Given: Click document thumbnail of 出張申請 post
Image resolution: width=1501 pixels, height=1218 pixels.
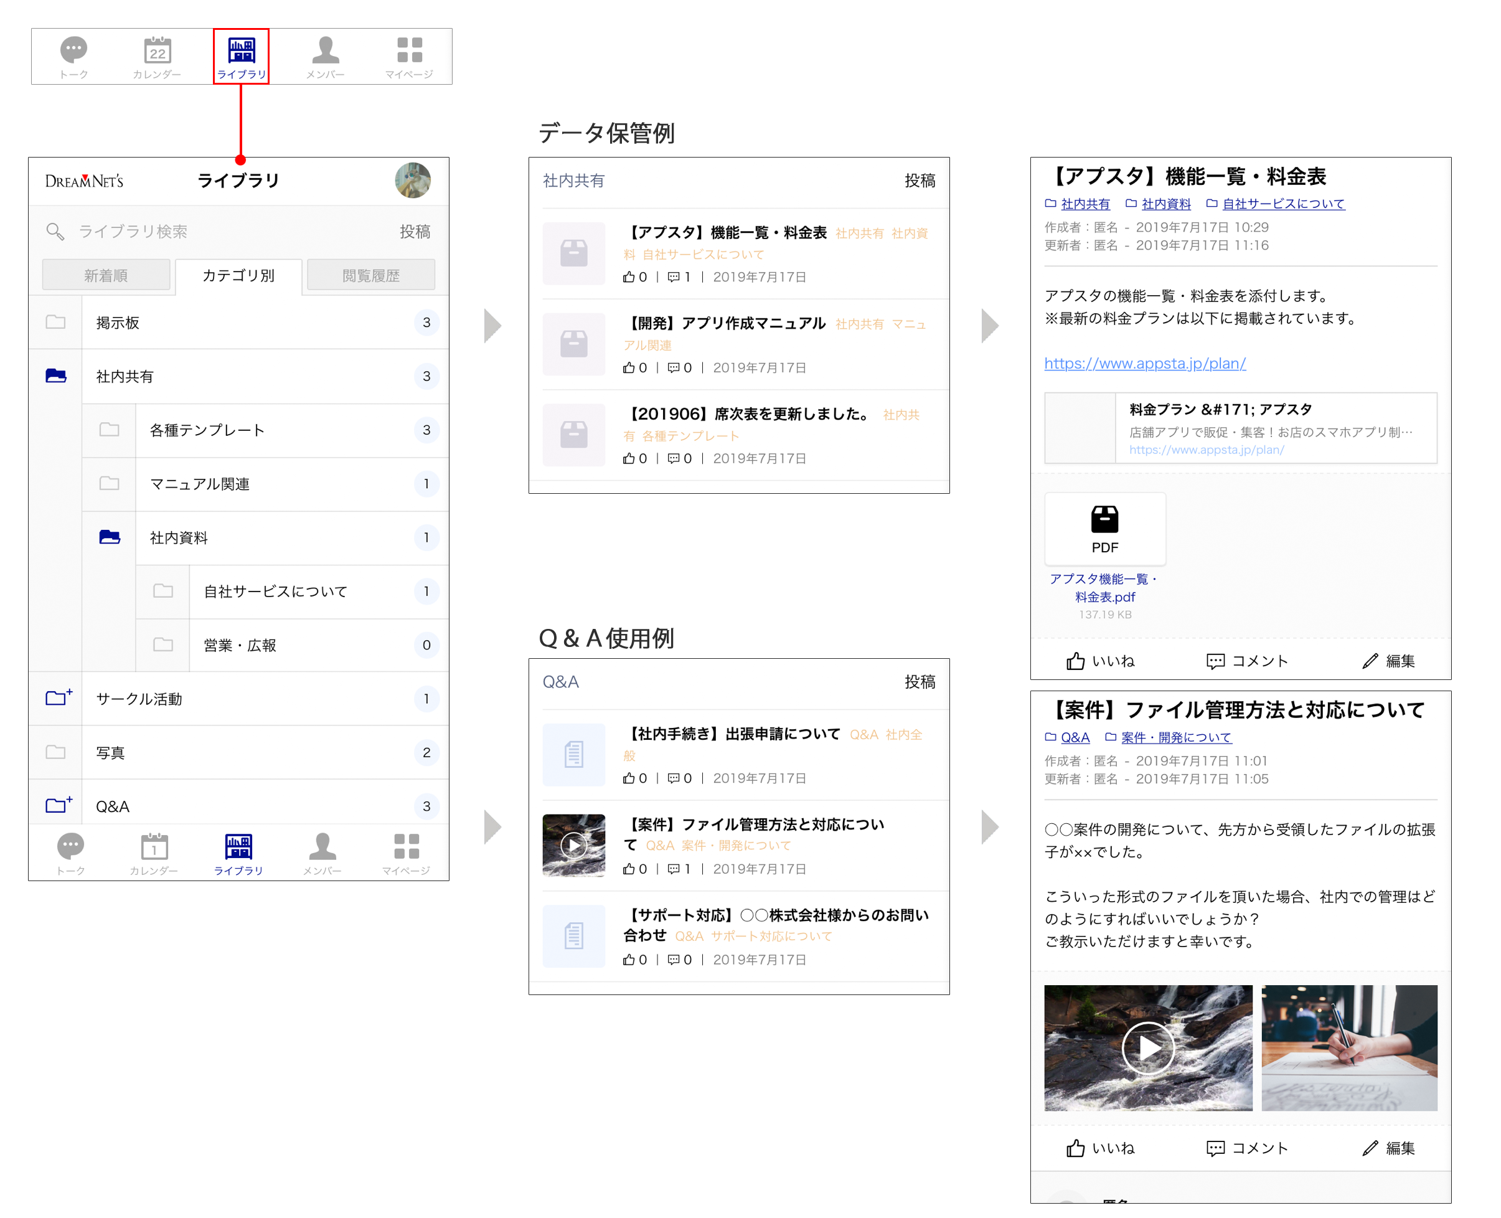Looking at the screenshot, I should tap(574, 754).
